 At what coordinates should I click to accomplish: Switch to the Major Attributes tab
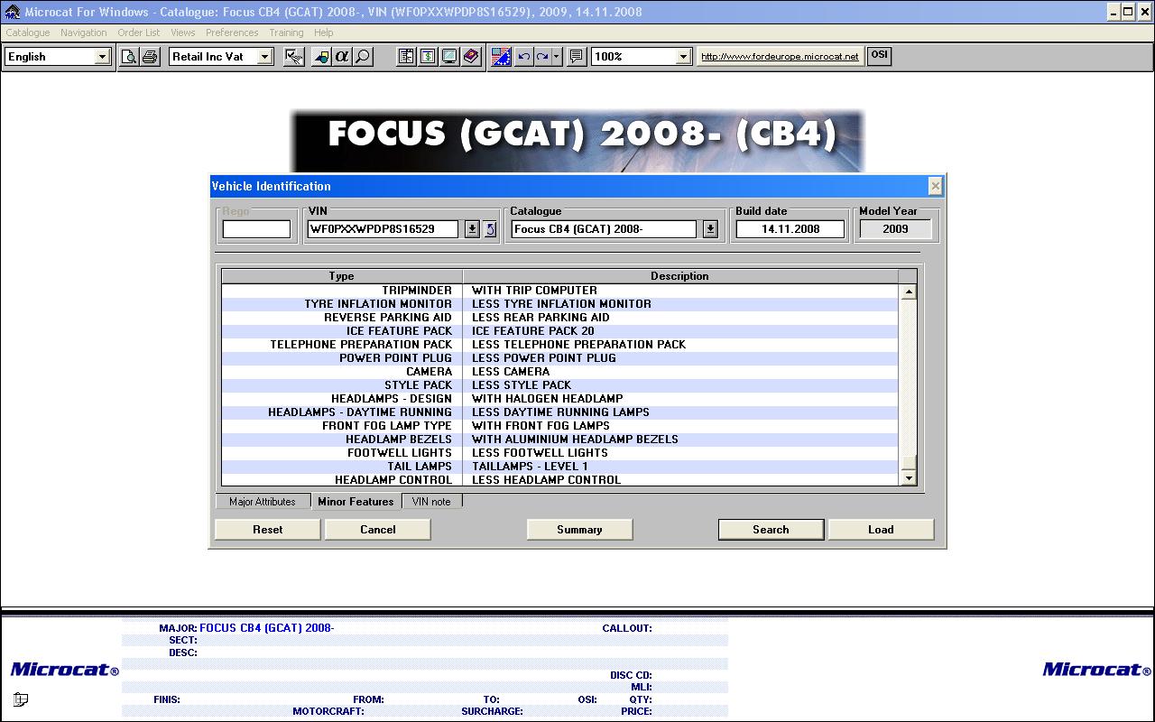coord(263,502)
